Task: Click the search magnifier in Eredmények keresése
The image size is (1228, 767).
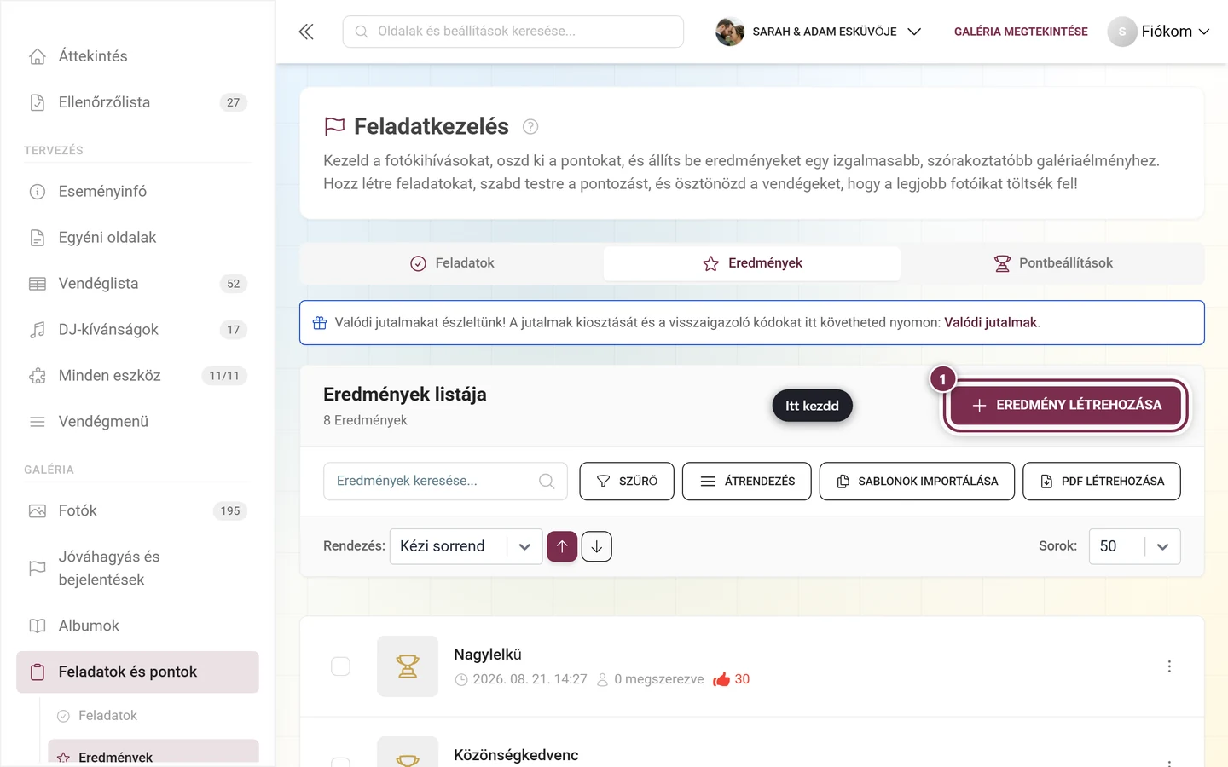Action: click(547, 482)
